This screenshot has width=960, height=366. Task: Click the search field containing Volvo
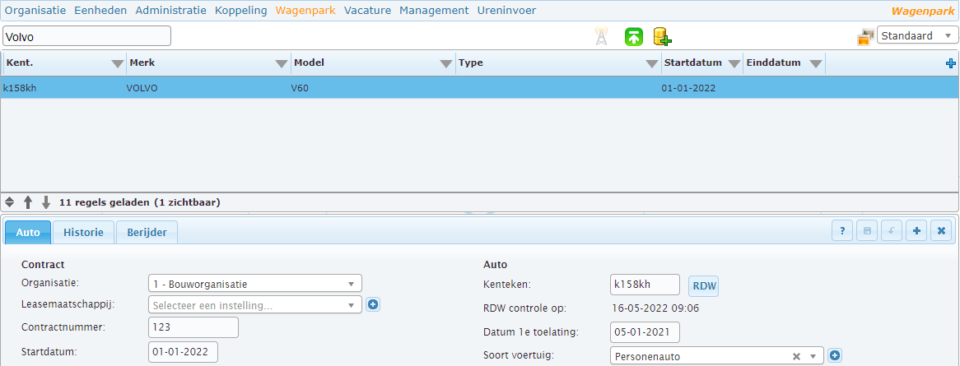coord(87,36)
